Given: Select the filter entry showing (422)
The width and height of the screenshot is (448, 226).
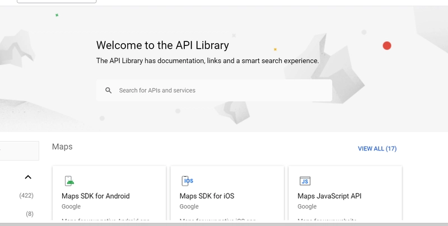Looking at the screenshot, I should pos(26,195).
